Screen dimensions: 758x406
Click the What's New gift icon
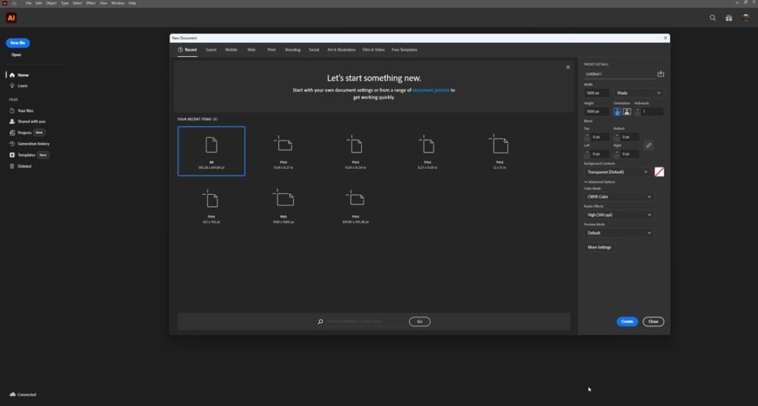[x=729, y=18]
